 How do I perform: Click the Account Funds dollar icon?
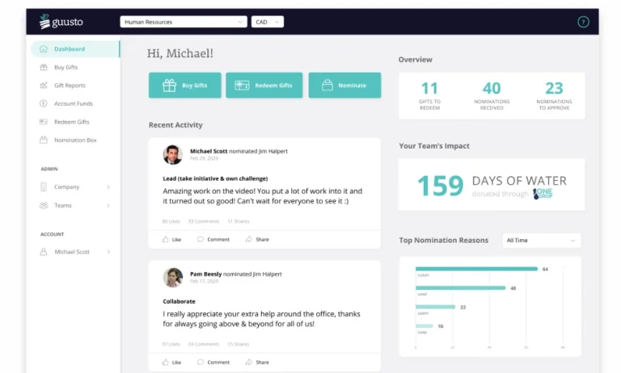44,103
